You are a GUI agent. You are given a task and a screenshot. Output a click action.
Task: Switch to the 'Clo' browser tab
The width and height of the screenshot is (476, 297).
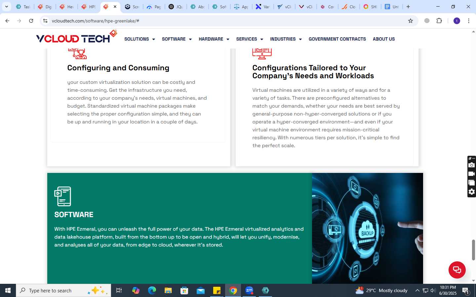[x=348, y=7]
